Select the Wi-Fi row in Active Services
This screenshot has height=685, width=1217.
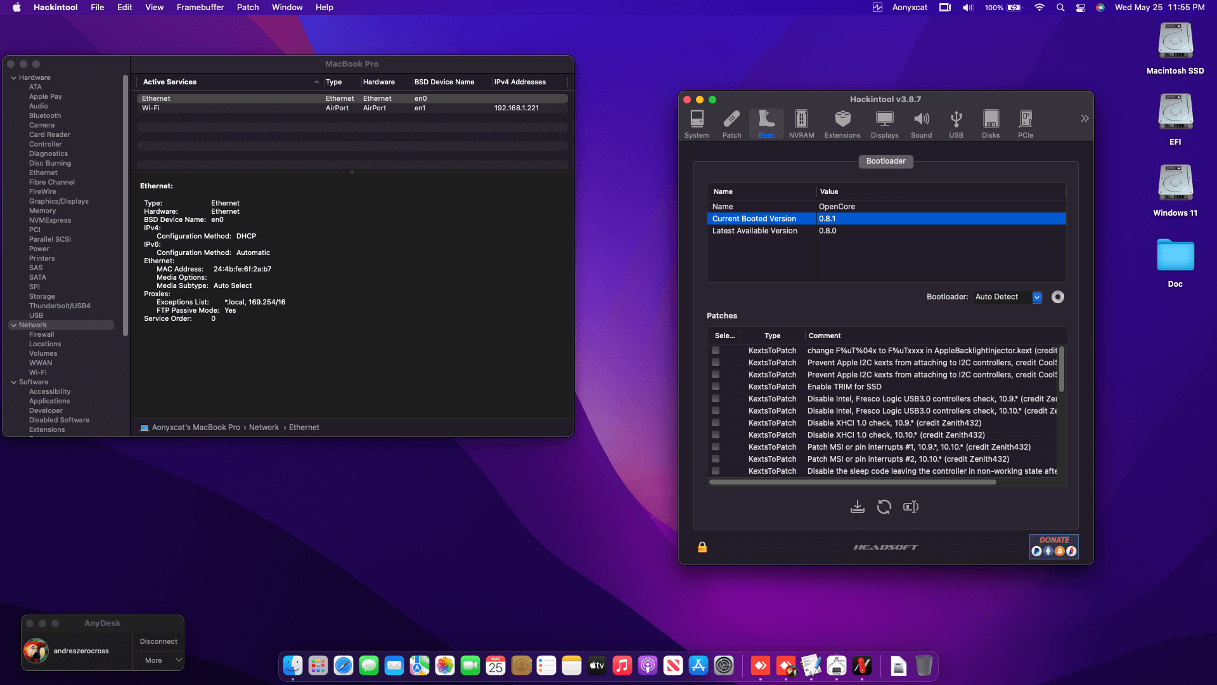coord(352,108)
